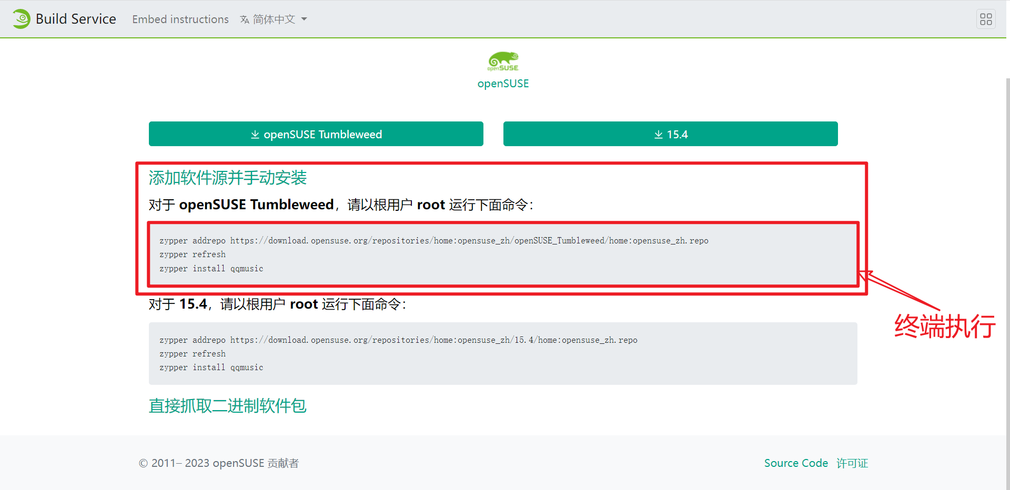Screen dimensions: 1010x490
Task: Open the Source Code footer link
Action: [x=796, y=463]
